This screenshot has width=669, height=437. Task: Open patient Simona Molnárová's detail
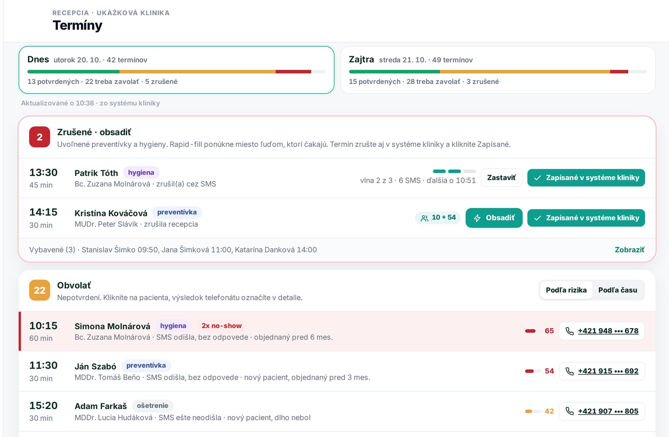(337, 331)
